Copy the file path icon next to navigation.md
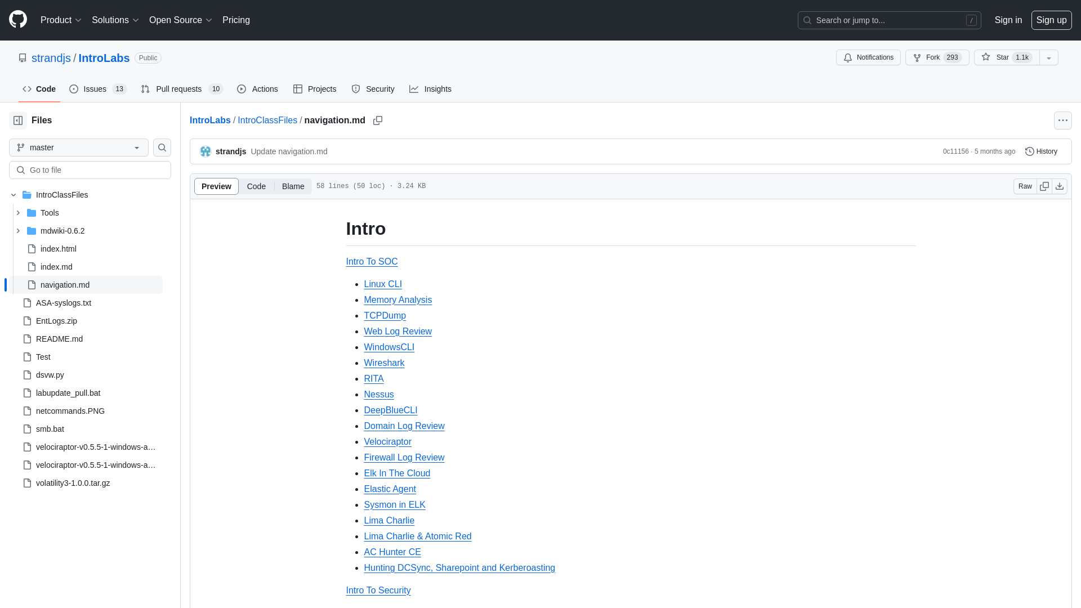The image size is (1081, 608). 378,120
